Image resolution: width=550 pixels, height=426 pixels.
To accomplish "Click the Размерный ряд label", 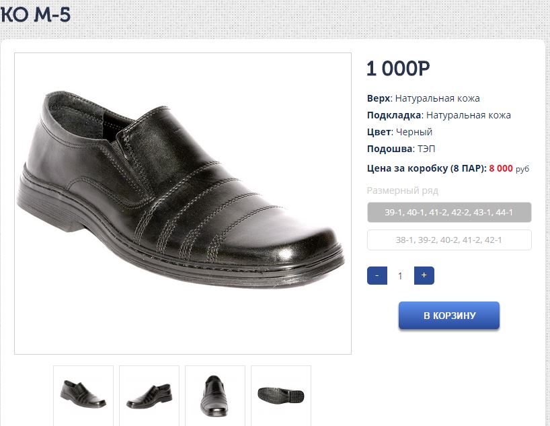I will click(402, 190).
